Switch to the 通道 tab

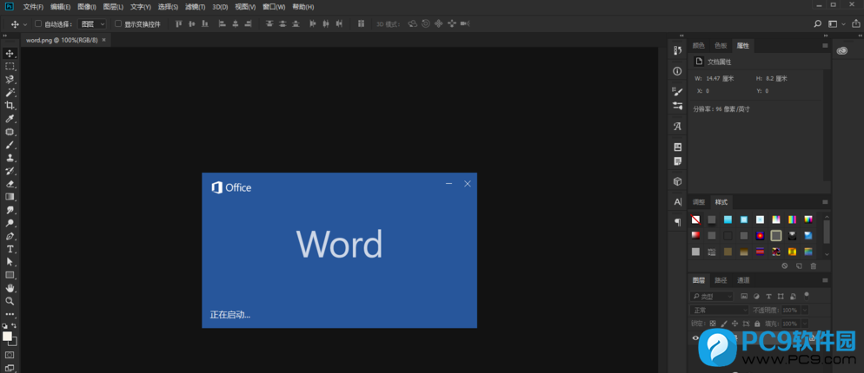pos(743,280)
